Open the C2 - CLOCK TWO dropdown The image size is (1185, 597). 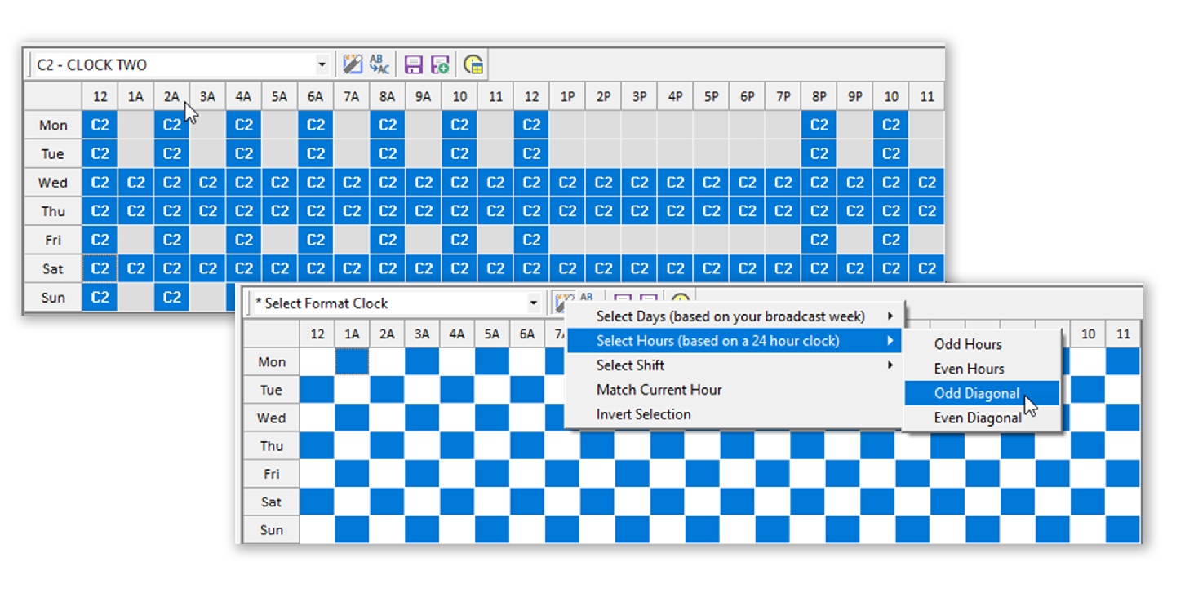322,64
